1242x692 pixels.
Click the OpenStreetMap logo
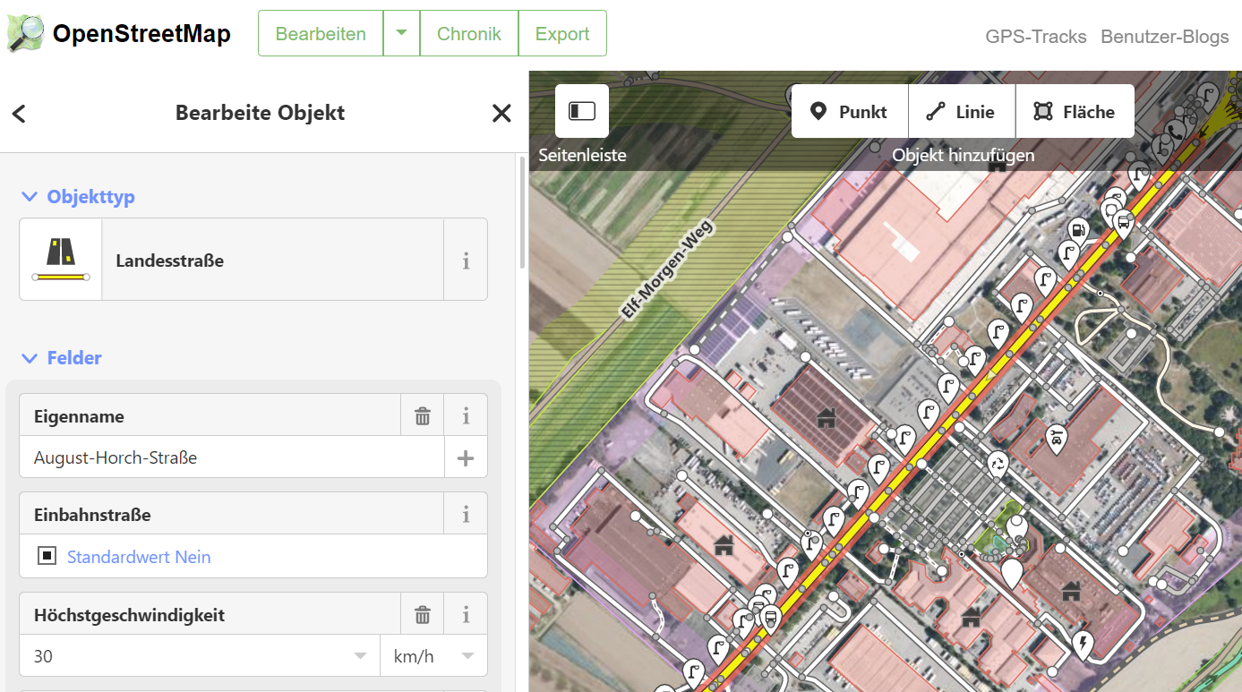pos(25,33)
